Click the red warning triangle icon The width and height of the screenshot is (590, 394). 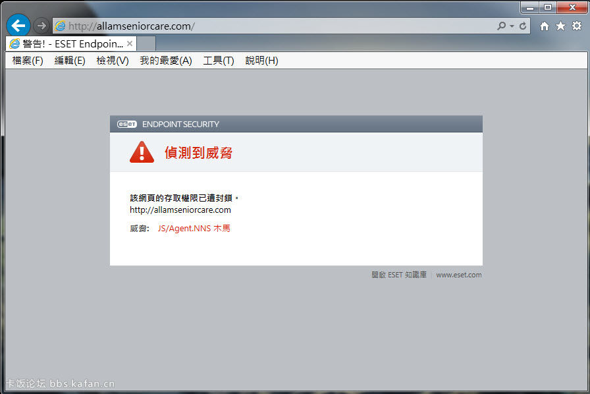[x=142, y=152]
